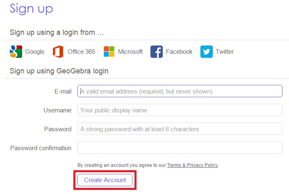The height and width of the screenshot is (194, 289).
Task: Select the Password input field
Action: click(180, 129)
